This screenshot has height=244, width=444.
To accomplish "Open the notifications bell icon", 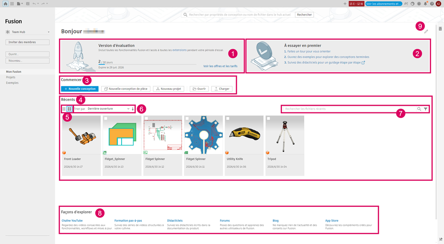I will pos(425,4).
